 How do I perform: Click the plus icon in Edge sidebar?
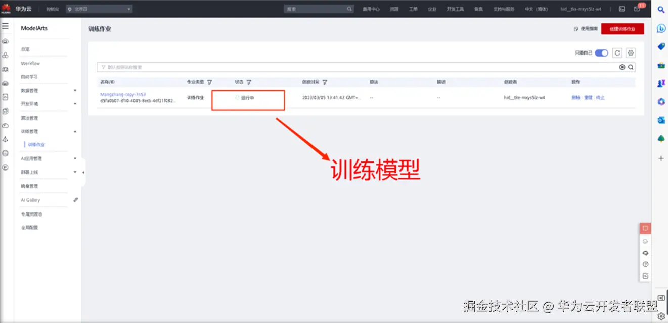[x=661, y=158]
